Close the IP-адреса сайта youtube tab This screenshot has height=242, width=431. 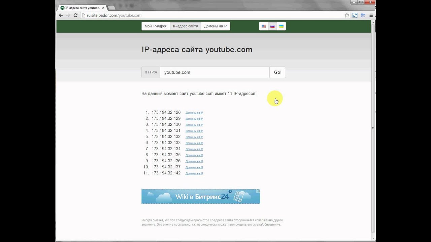coord(103,7)
